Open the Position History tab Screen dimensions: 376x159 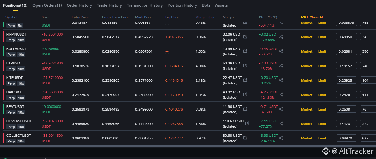tap(182, 5)
